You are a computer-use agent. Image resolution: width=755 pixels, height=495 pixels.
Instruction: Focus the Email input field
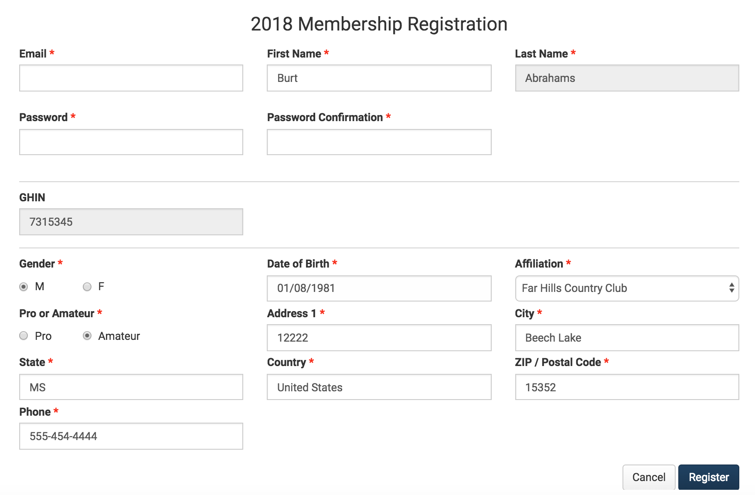[131, 78]
